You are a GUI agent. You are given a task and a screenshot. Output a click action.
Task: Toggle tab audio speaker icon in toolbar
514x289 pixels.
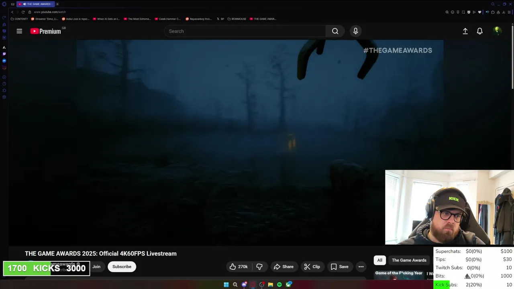pos(487,12)
